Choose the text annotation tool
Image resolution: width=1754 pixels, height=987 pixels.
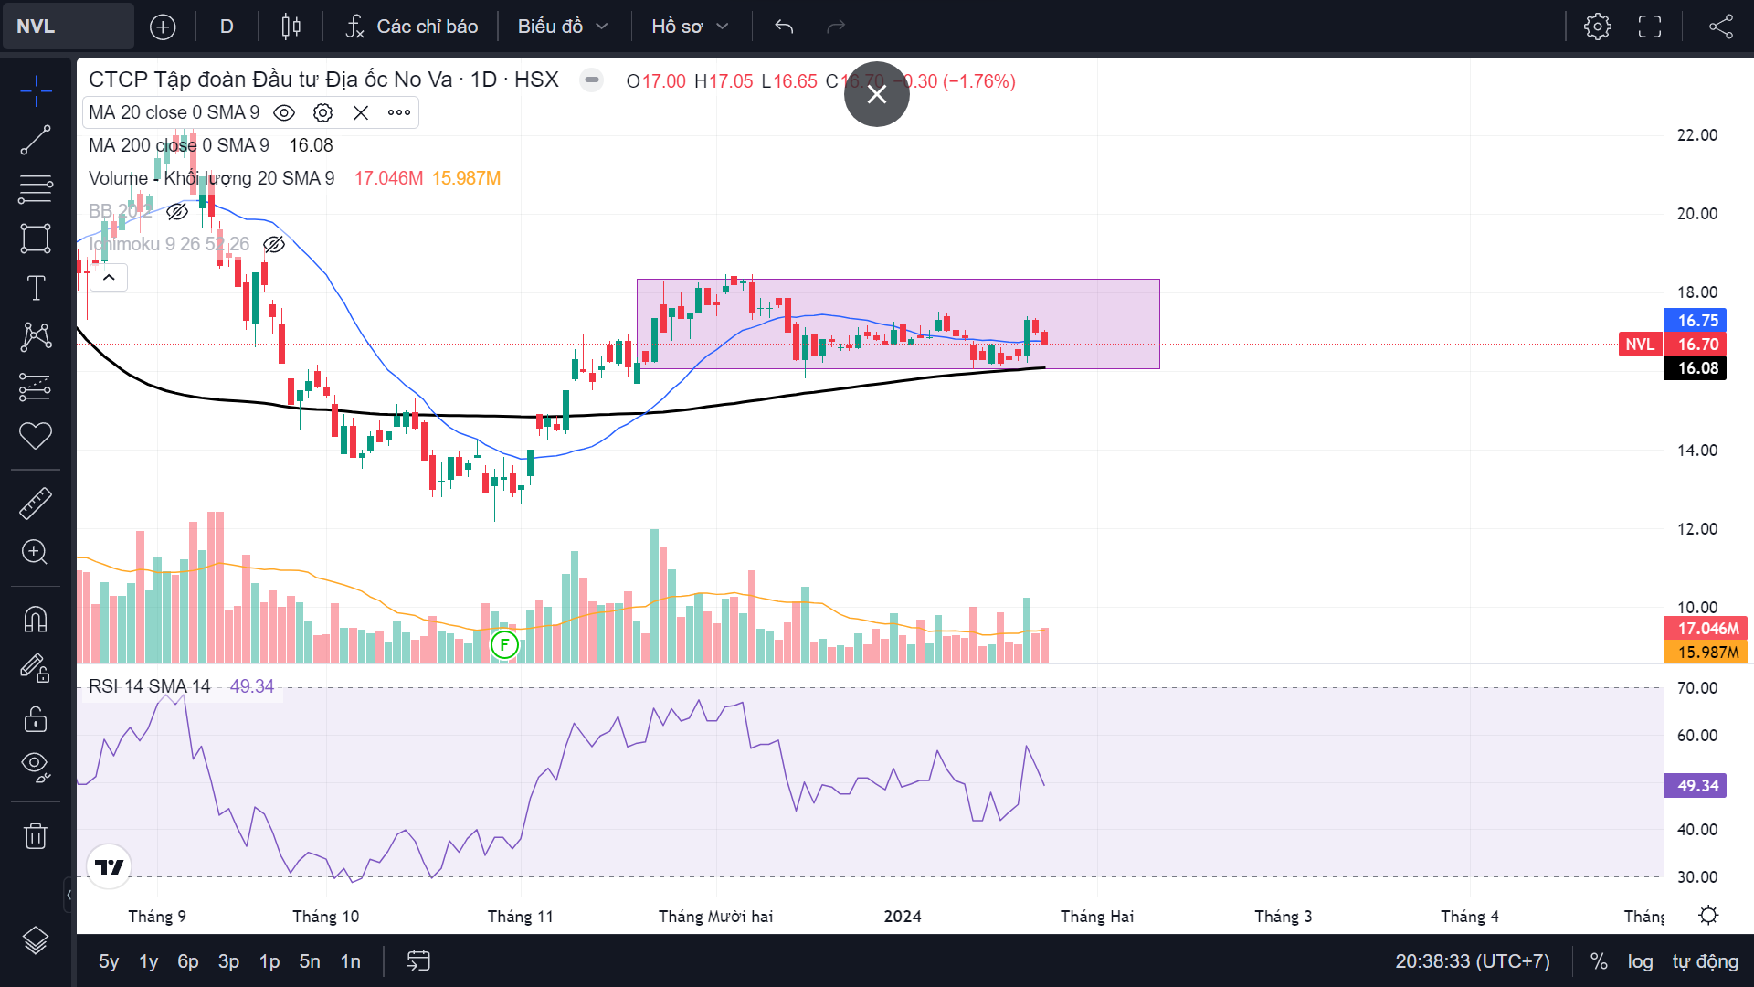36,288
